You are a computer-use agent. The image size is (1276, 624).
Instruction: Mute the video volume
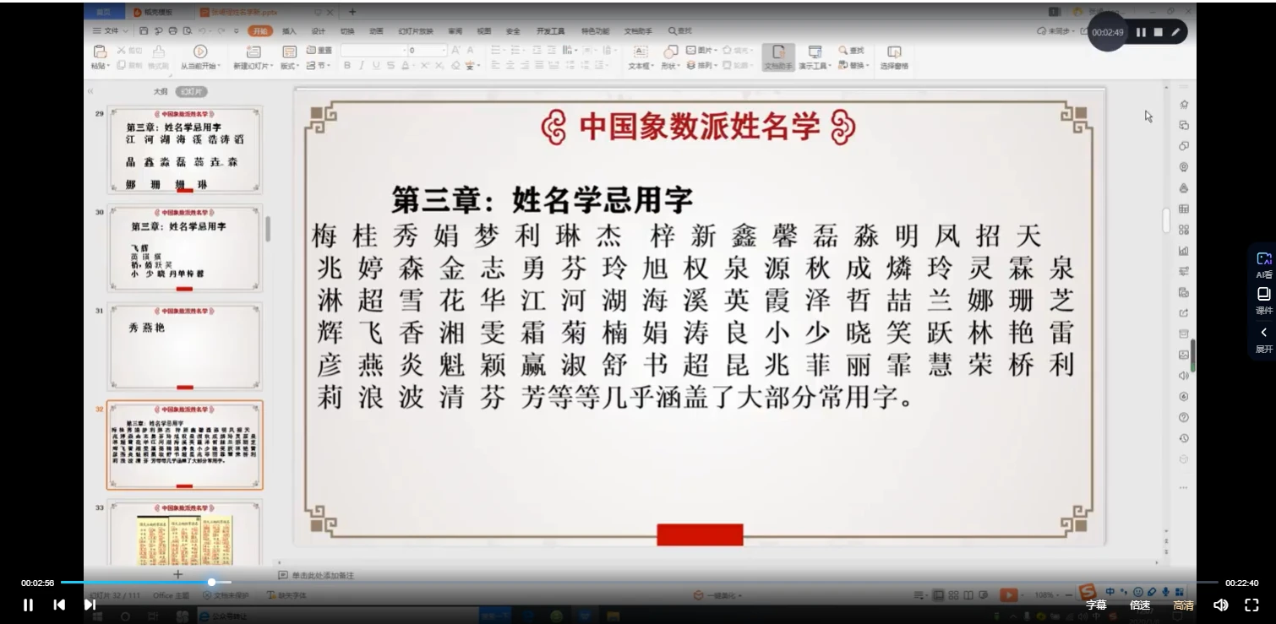pos(1220,605)
